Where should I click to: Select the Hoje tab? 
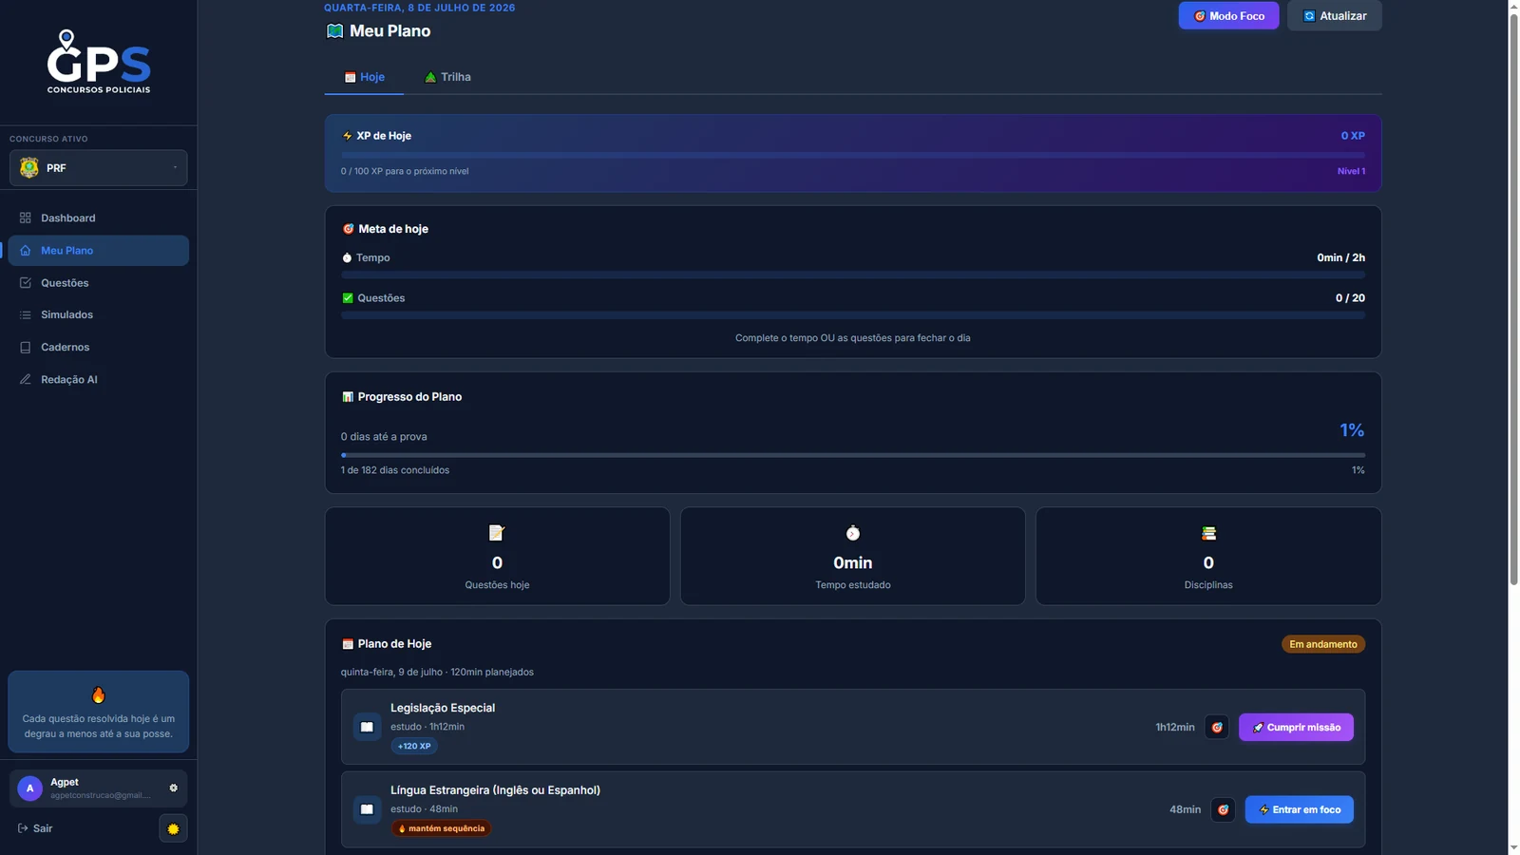coord(364,77)
